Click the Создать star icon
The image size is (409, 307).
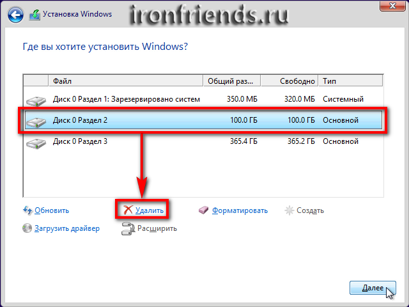pyautogui.click(x=289, y=210)
